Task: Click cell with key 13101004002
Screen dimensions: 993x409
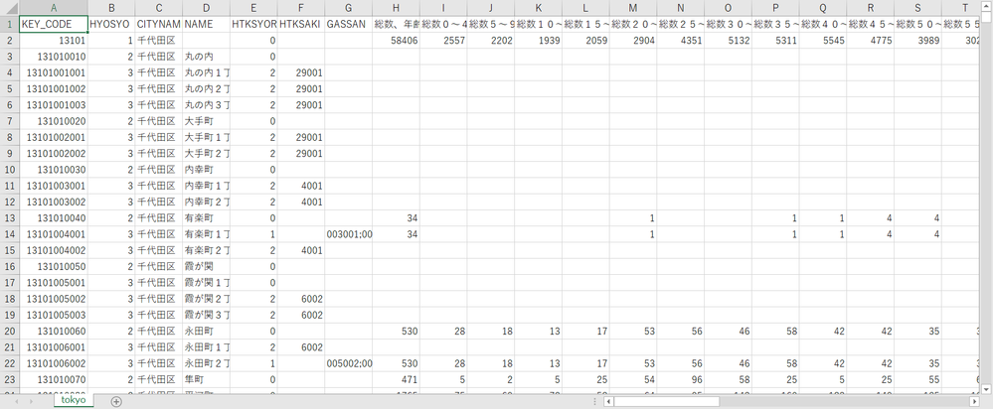Action: pos(54,250)
